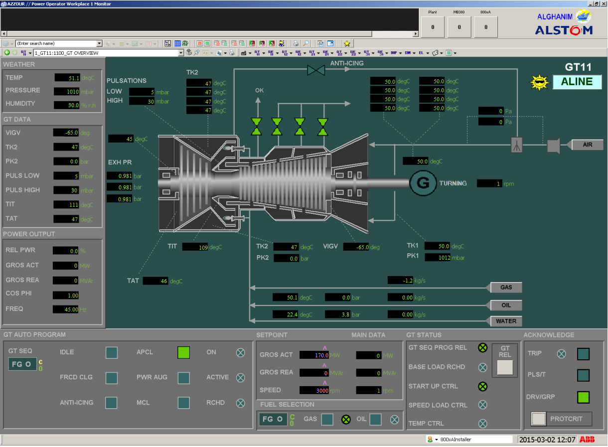The image size is (608, 447).
Task: Toggle the APCL green indicator box
Action: tap(184, 352)
